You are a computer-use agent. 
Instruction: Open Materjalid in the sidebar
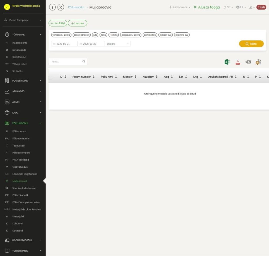(18, 216)
